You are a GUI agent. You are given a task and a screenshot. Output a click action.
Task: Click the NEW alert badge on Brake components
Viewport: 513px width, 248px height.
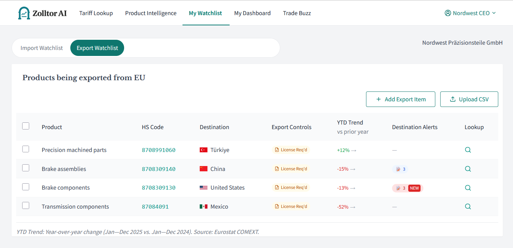414,188
